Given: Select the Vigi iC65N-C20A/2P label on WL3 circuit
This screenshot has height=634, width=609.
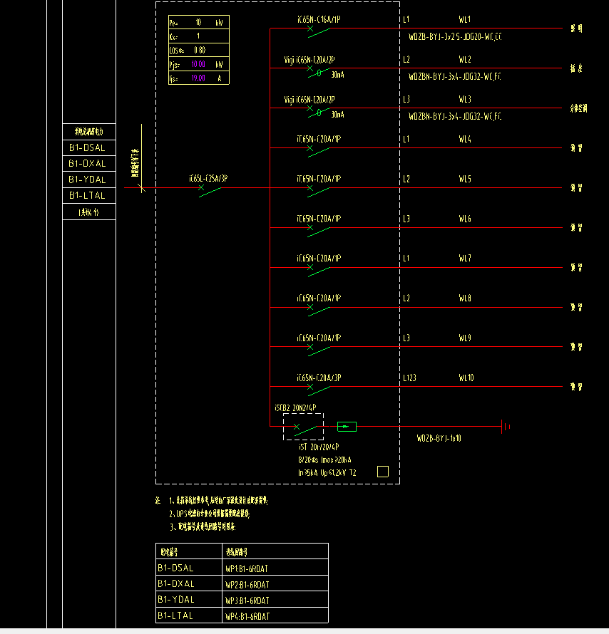Looking at the screenshot, I should [x=309, y=100].
